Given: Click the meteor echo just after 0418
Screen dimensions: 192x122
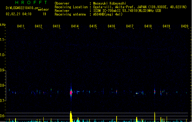Looking at the screenshot, I should pyautogui.click(x=155, y=91).
